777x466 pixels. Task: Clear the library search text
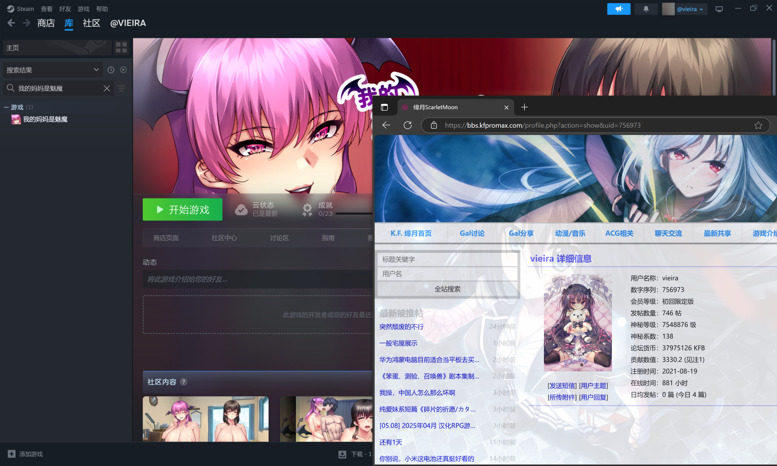coord(107,88)
